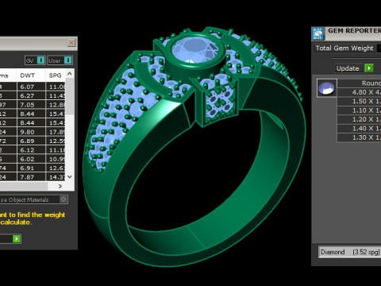Click the Total Gem Weight label
This screenshot has height=286, width=381.
[344, 48]
